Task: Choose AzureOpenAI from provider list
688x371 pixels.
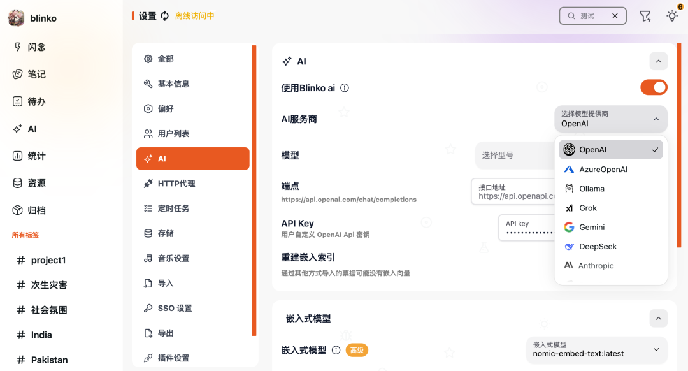Action: [611, 170]
